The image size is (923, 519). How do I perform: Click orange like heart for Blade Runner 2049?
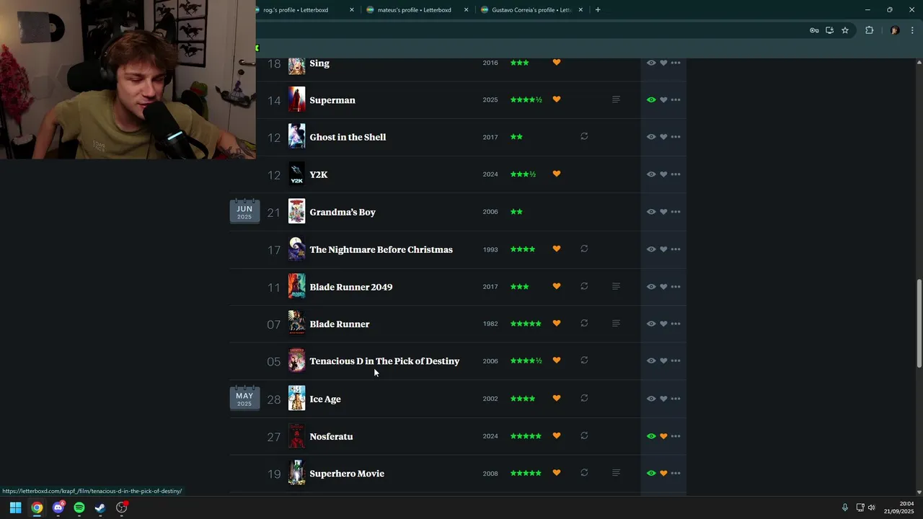pos(557,286)
